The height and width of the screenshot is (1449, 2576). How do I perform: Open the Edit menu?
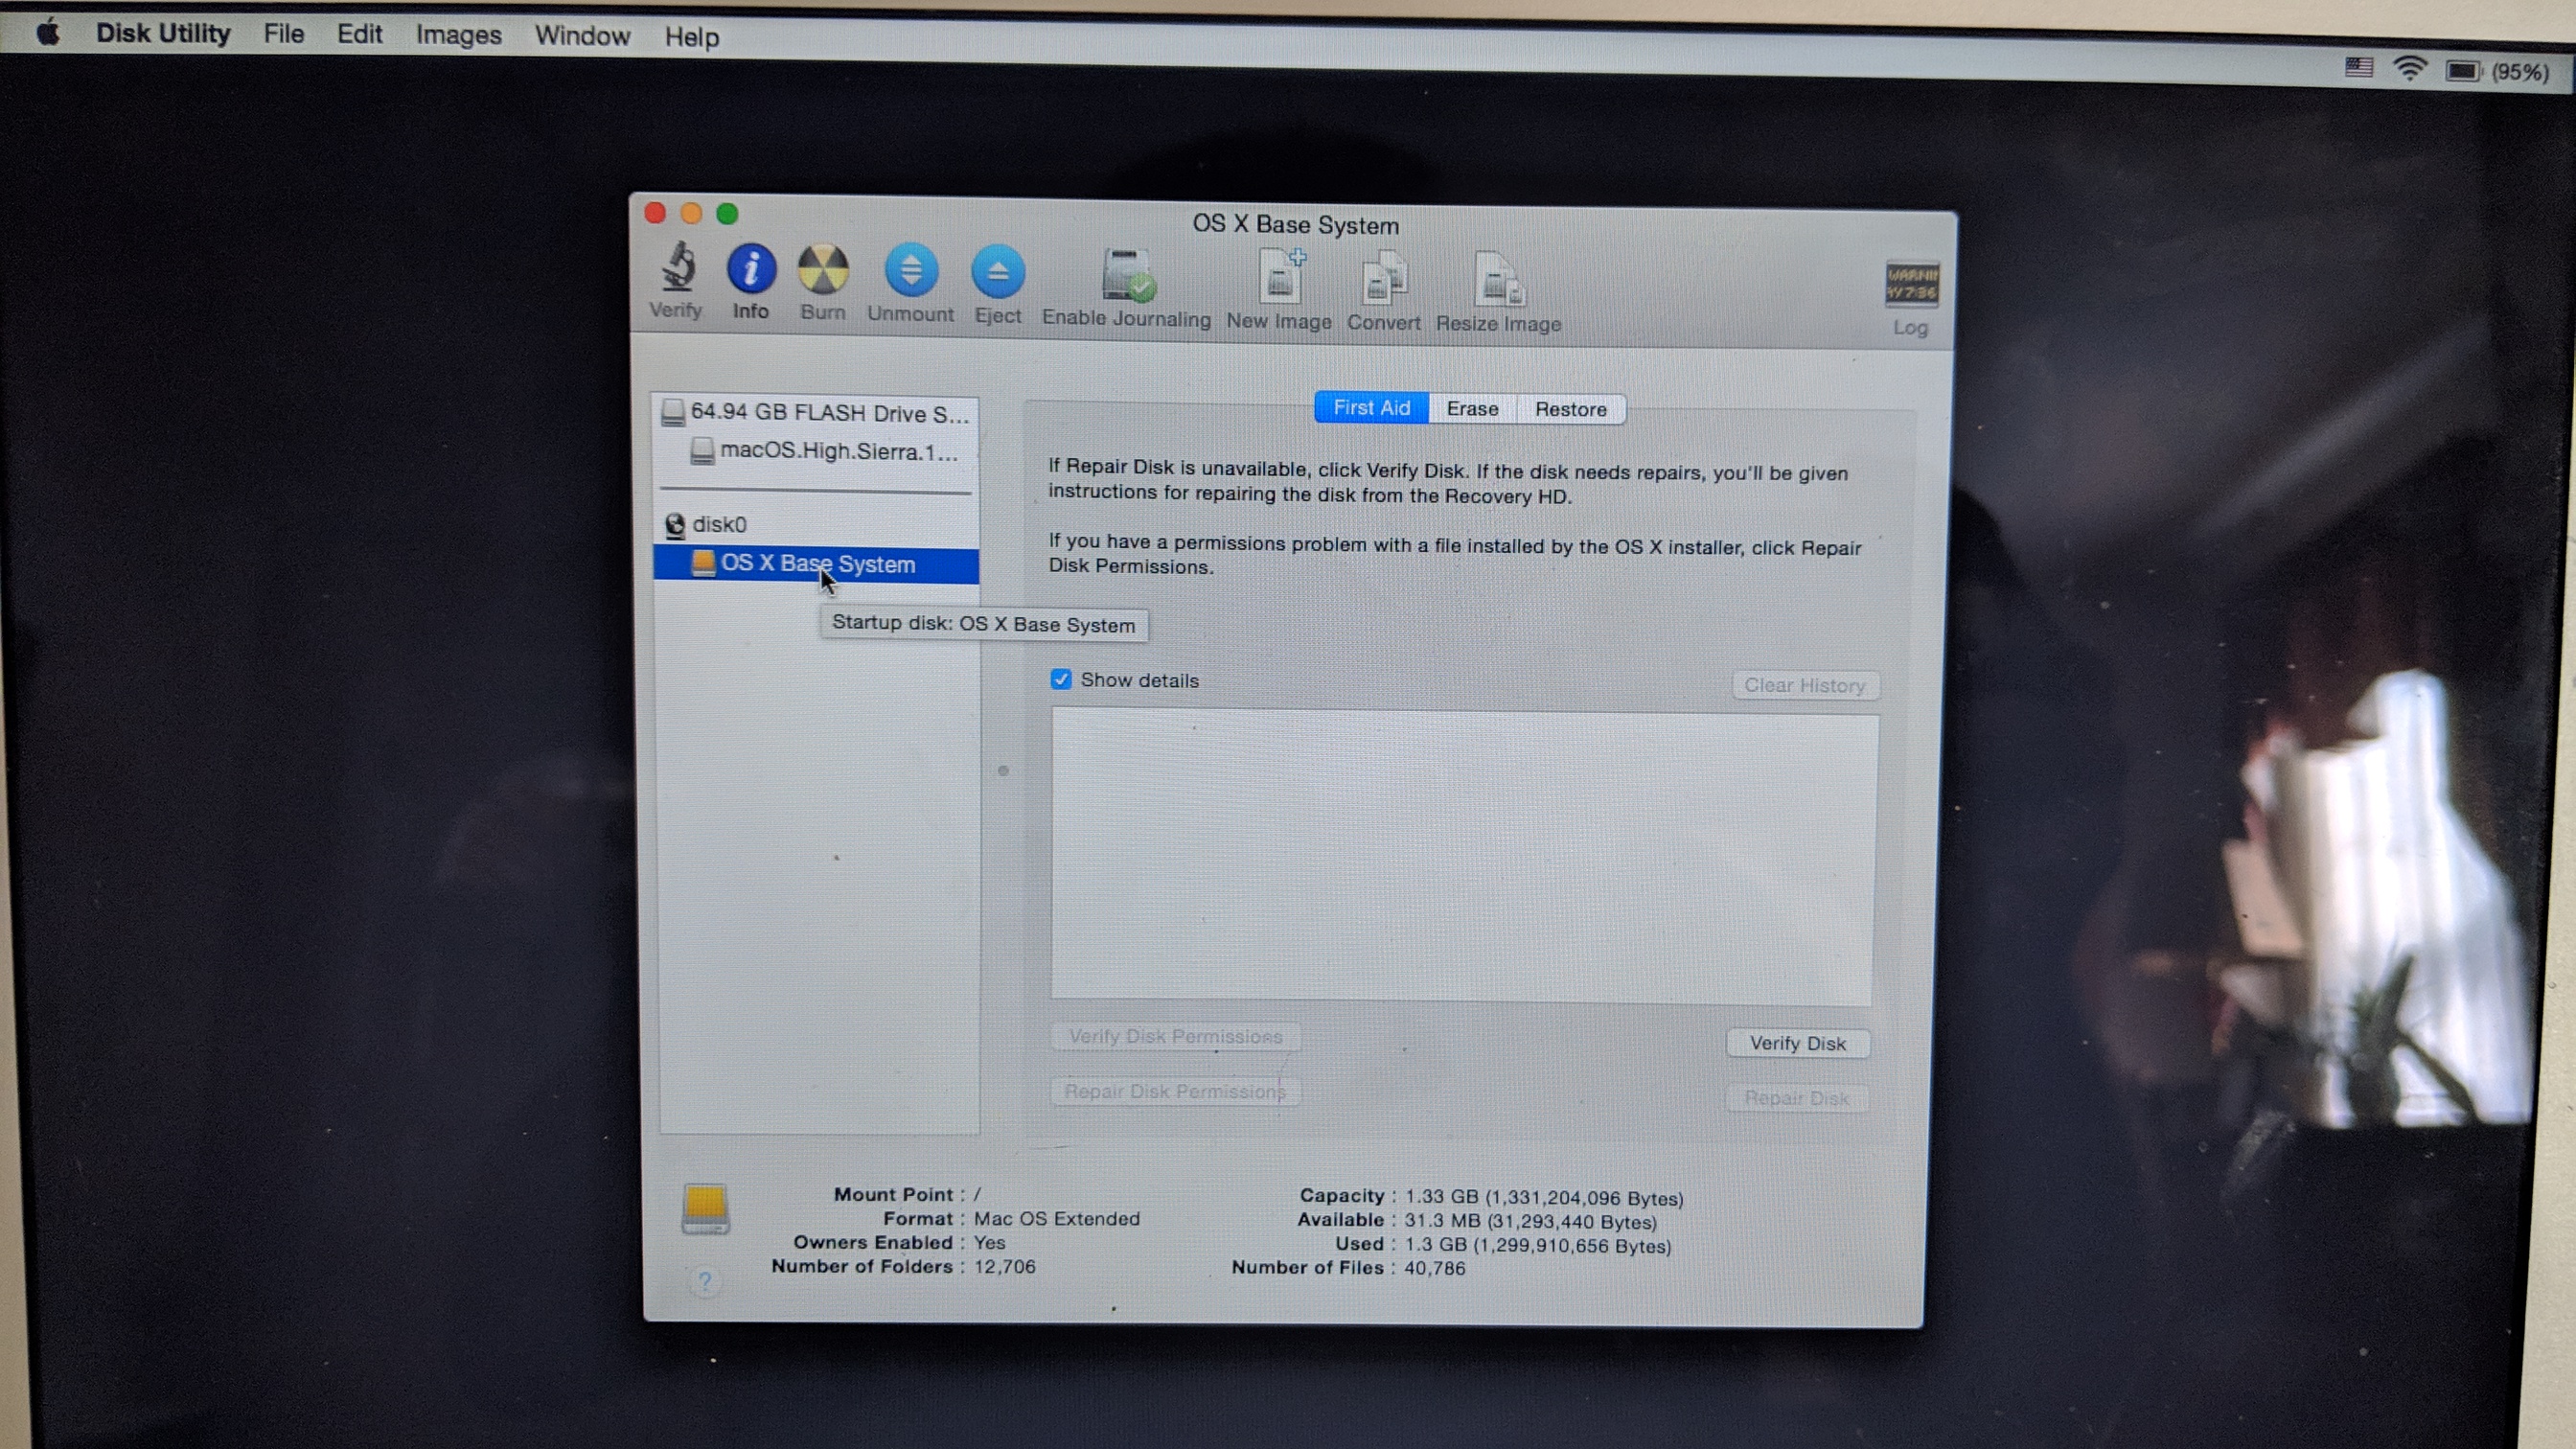point(360,34)
